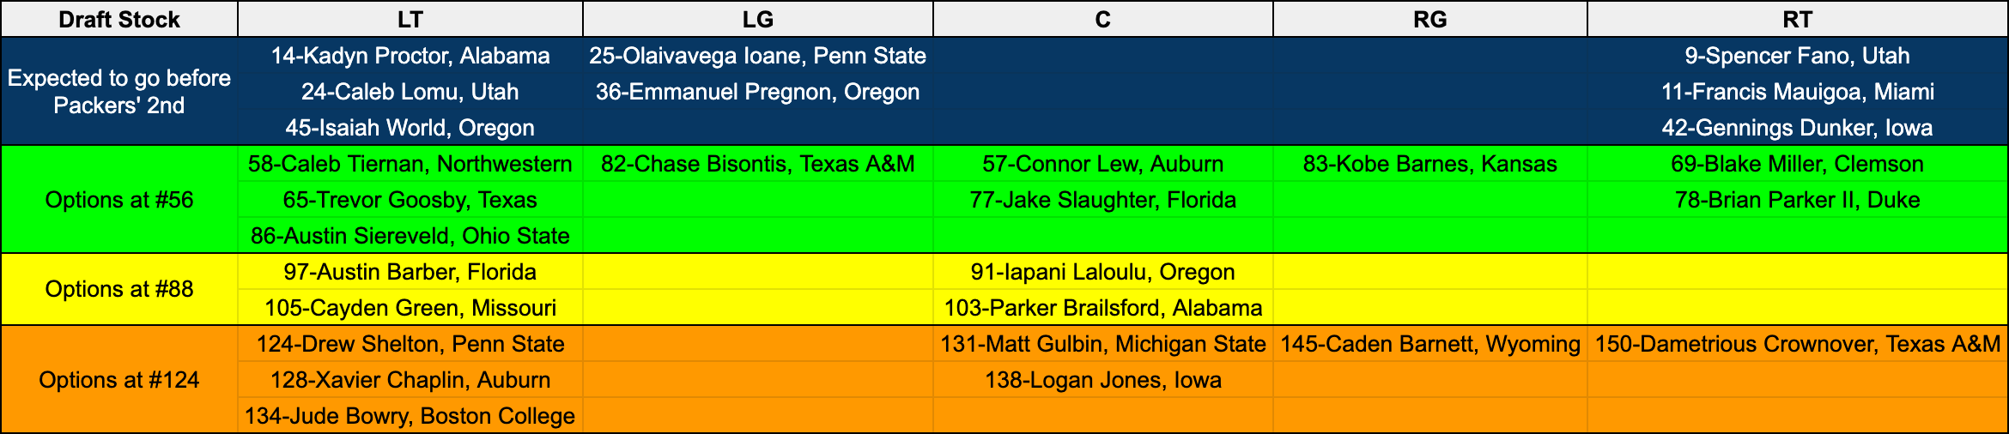
Task: Click the 83-Kobe Barnes, Kansas cell
Action: [x=1429, y=164]
